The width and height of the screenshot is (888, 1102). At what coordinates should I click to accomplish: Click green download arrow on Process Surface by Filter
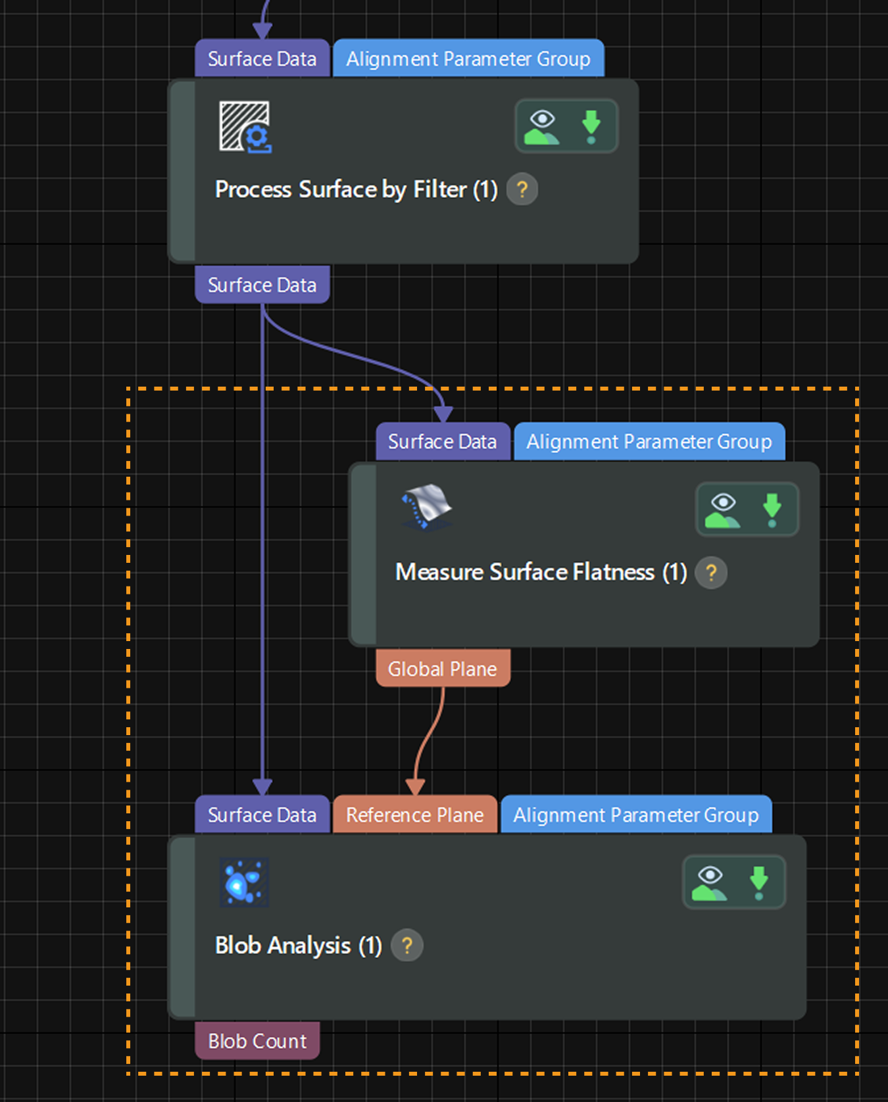point(591,126)
